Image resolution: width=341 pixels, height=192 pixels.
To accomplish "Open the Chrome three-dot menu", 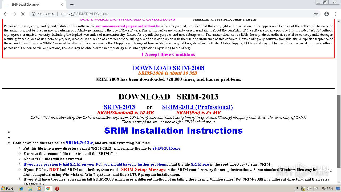I will tap(335, 14).
